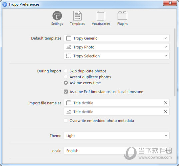
Task: Click the photo icon beside Tropy Photo
Action: [x=69, y=47]
